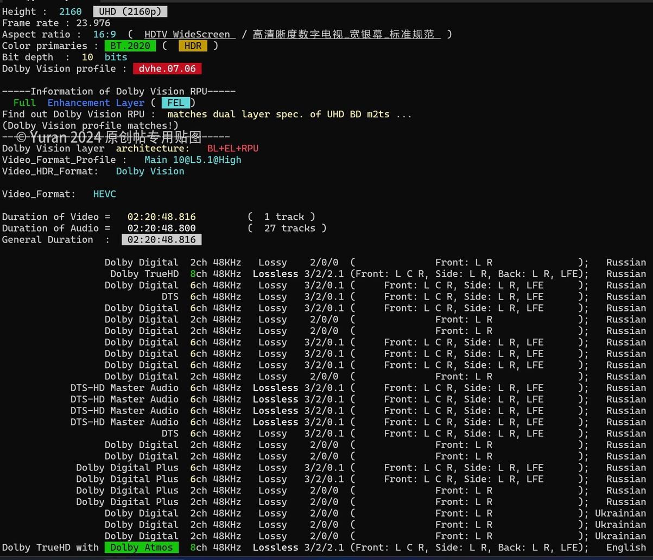This screenshot has height=560, width=653.
Task: Select the cyan FEL badge
Action: (x=176, y=103)
